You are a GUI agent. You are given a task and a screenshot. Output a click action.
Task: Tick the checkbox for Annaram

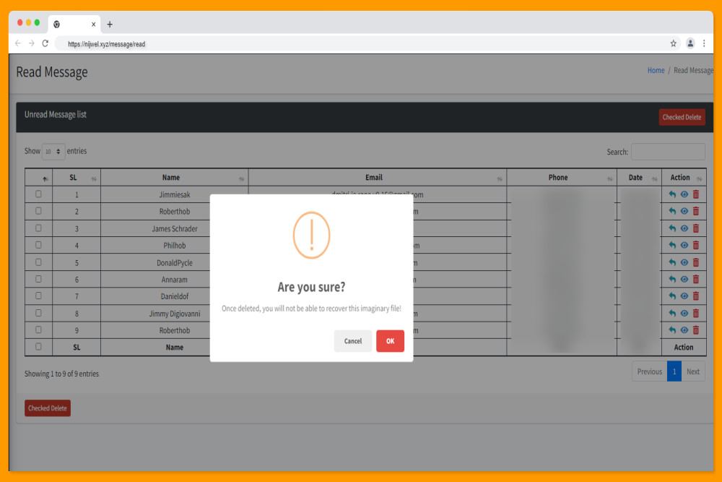(x=39, y=279)
